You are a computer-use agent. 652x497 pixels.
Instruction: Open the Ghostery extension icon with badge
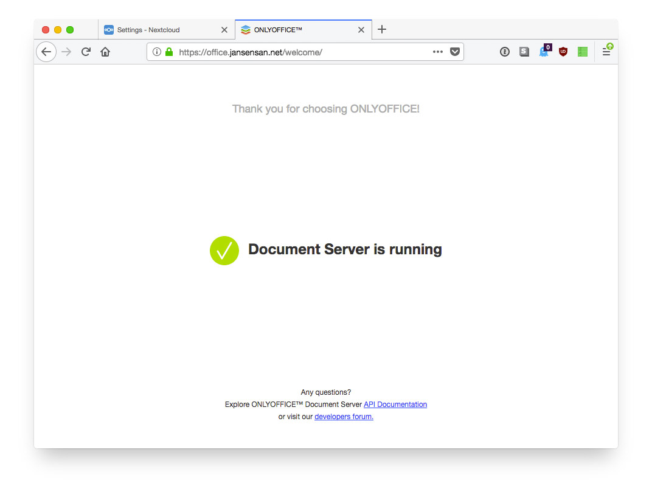[x=545, y=50]
